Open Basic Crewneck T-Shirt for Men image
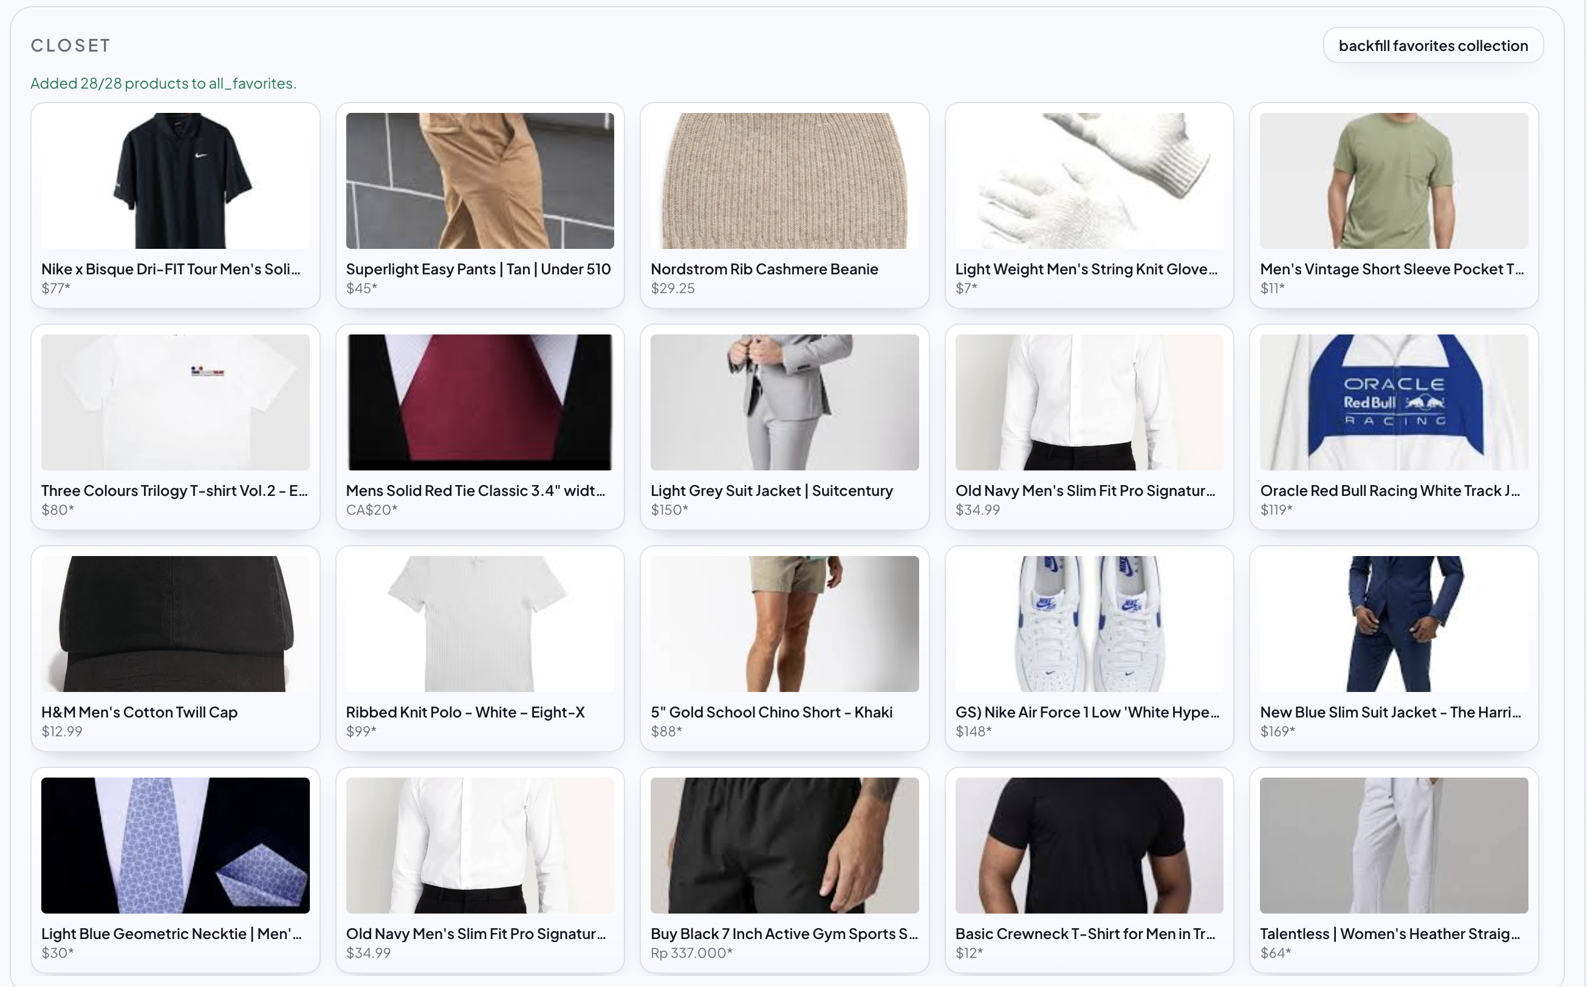 click(1089, 845)
